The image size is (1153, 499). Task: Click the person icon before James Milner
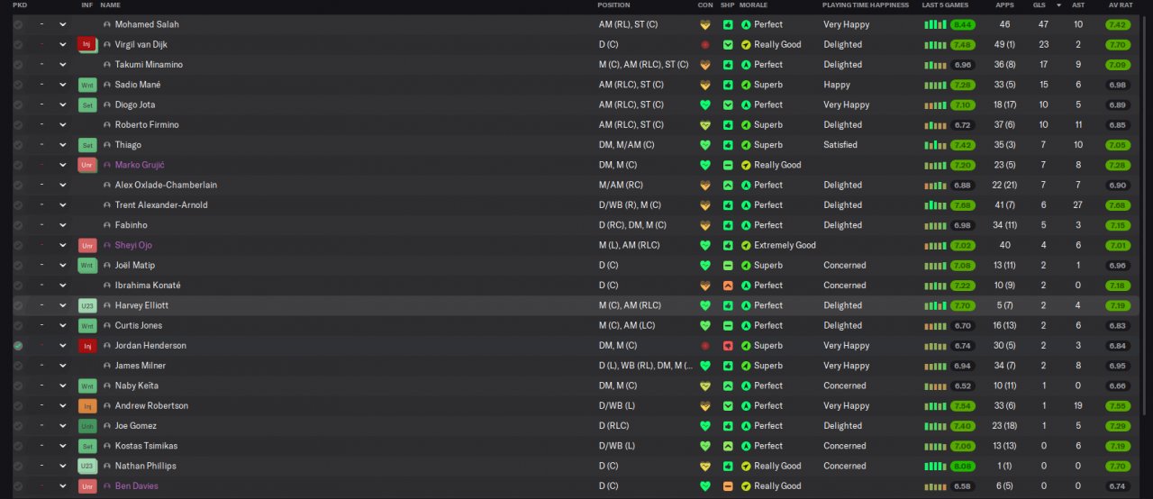pos(107,366)
